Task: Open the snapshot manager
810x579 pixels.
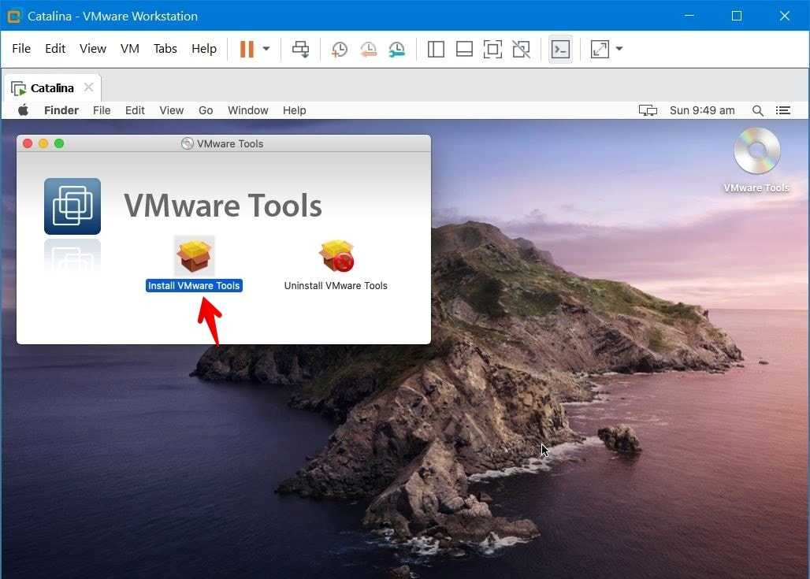Action: point(397,49)
